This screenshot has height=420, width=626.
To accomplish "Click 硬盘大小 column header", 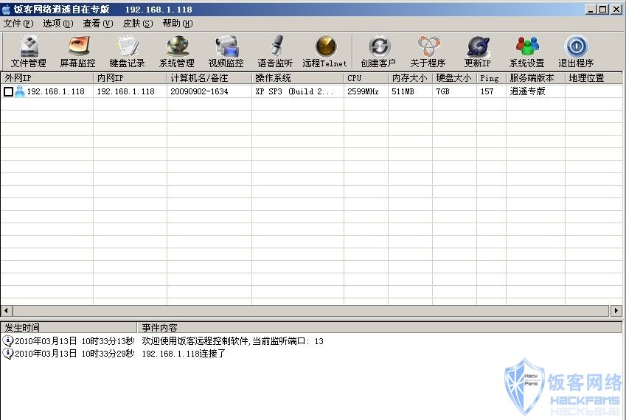I will pos(455,78).
